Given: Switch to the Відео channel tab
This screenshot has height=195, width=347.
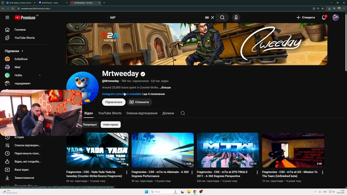Looking at the screenshot, I should pyautogui.click(x=88, y=113).
